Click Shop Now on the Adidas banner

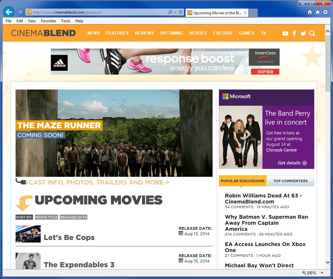coord(265,72)
